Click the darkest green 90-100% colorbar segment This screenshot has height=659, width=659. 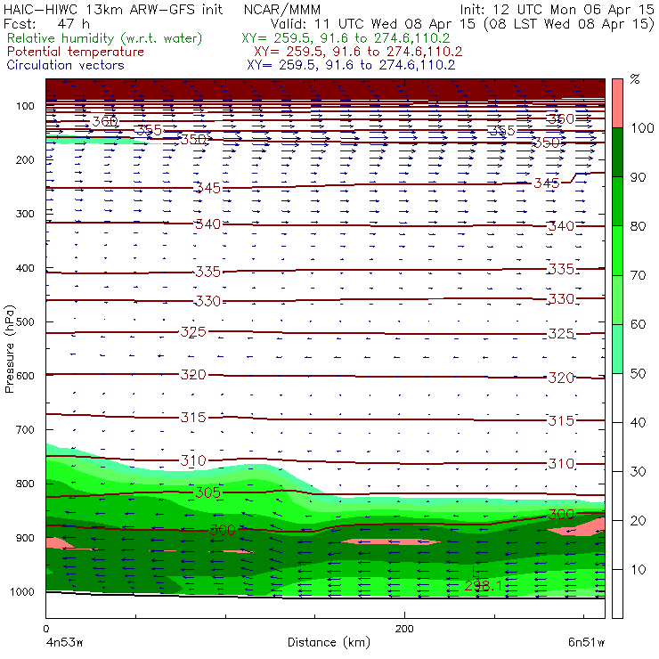pyautogui.click(x=617, y=152)
